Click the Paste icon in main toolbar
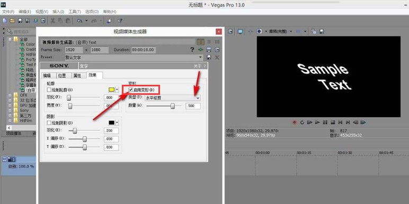 coord(68,21)
